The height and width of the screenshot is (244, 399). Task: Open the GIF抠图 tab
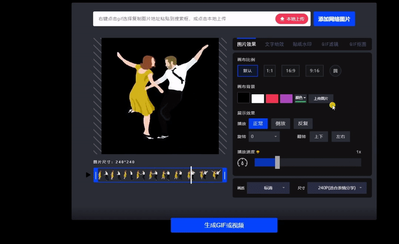point(358,44)
